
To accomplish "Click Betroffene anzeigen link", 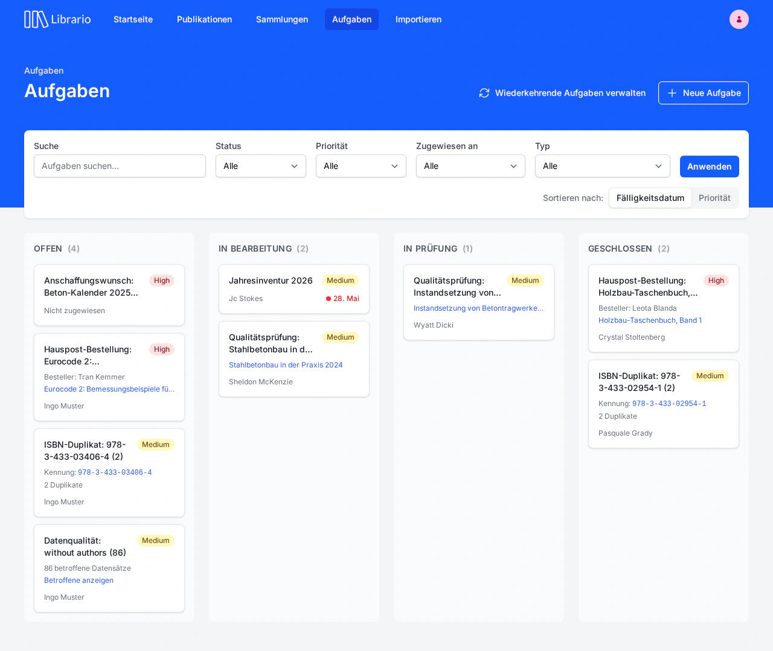I will point(79,580).
